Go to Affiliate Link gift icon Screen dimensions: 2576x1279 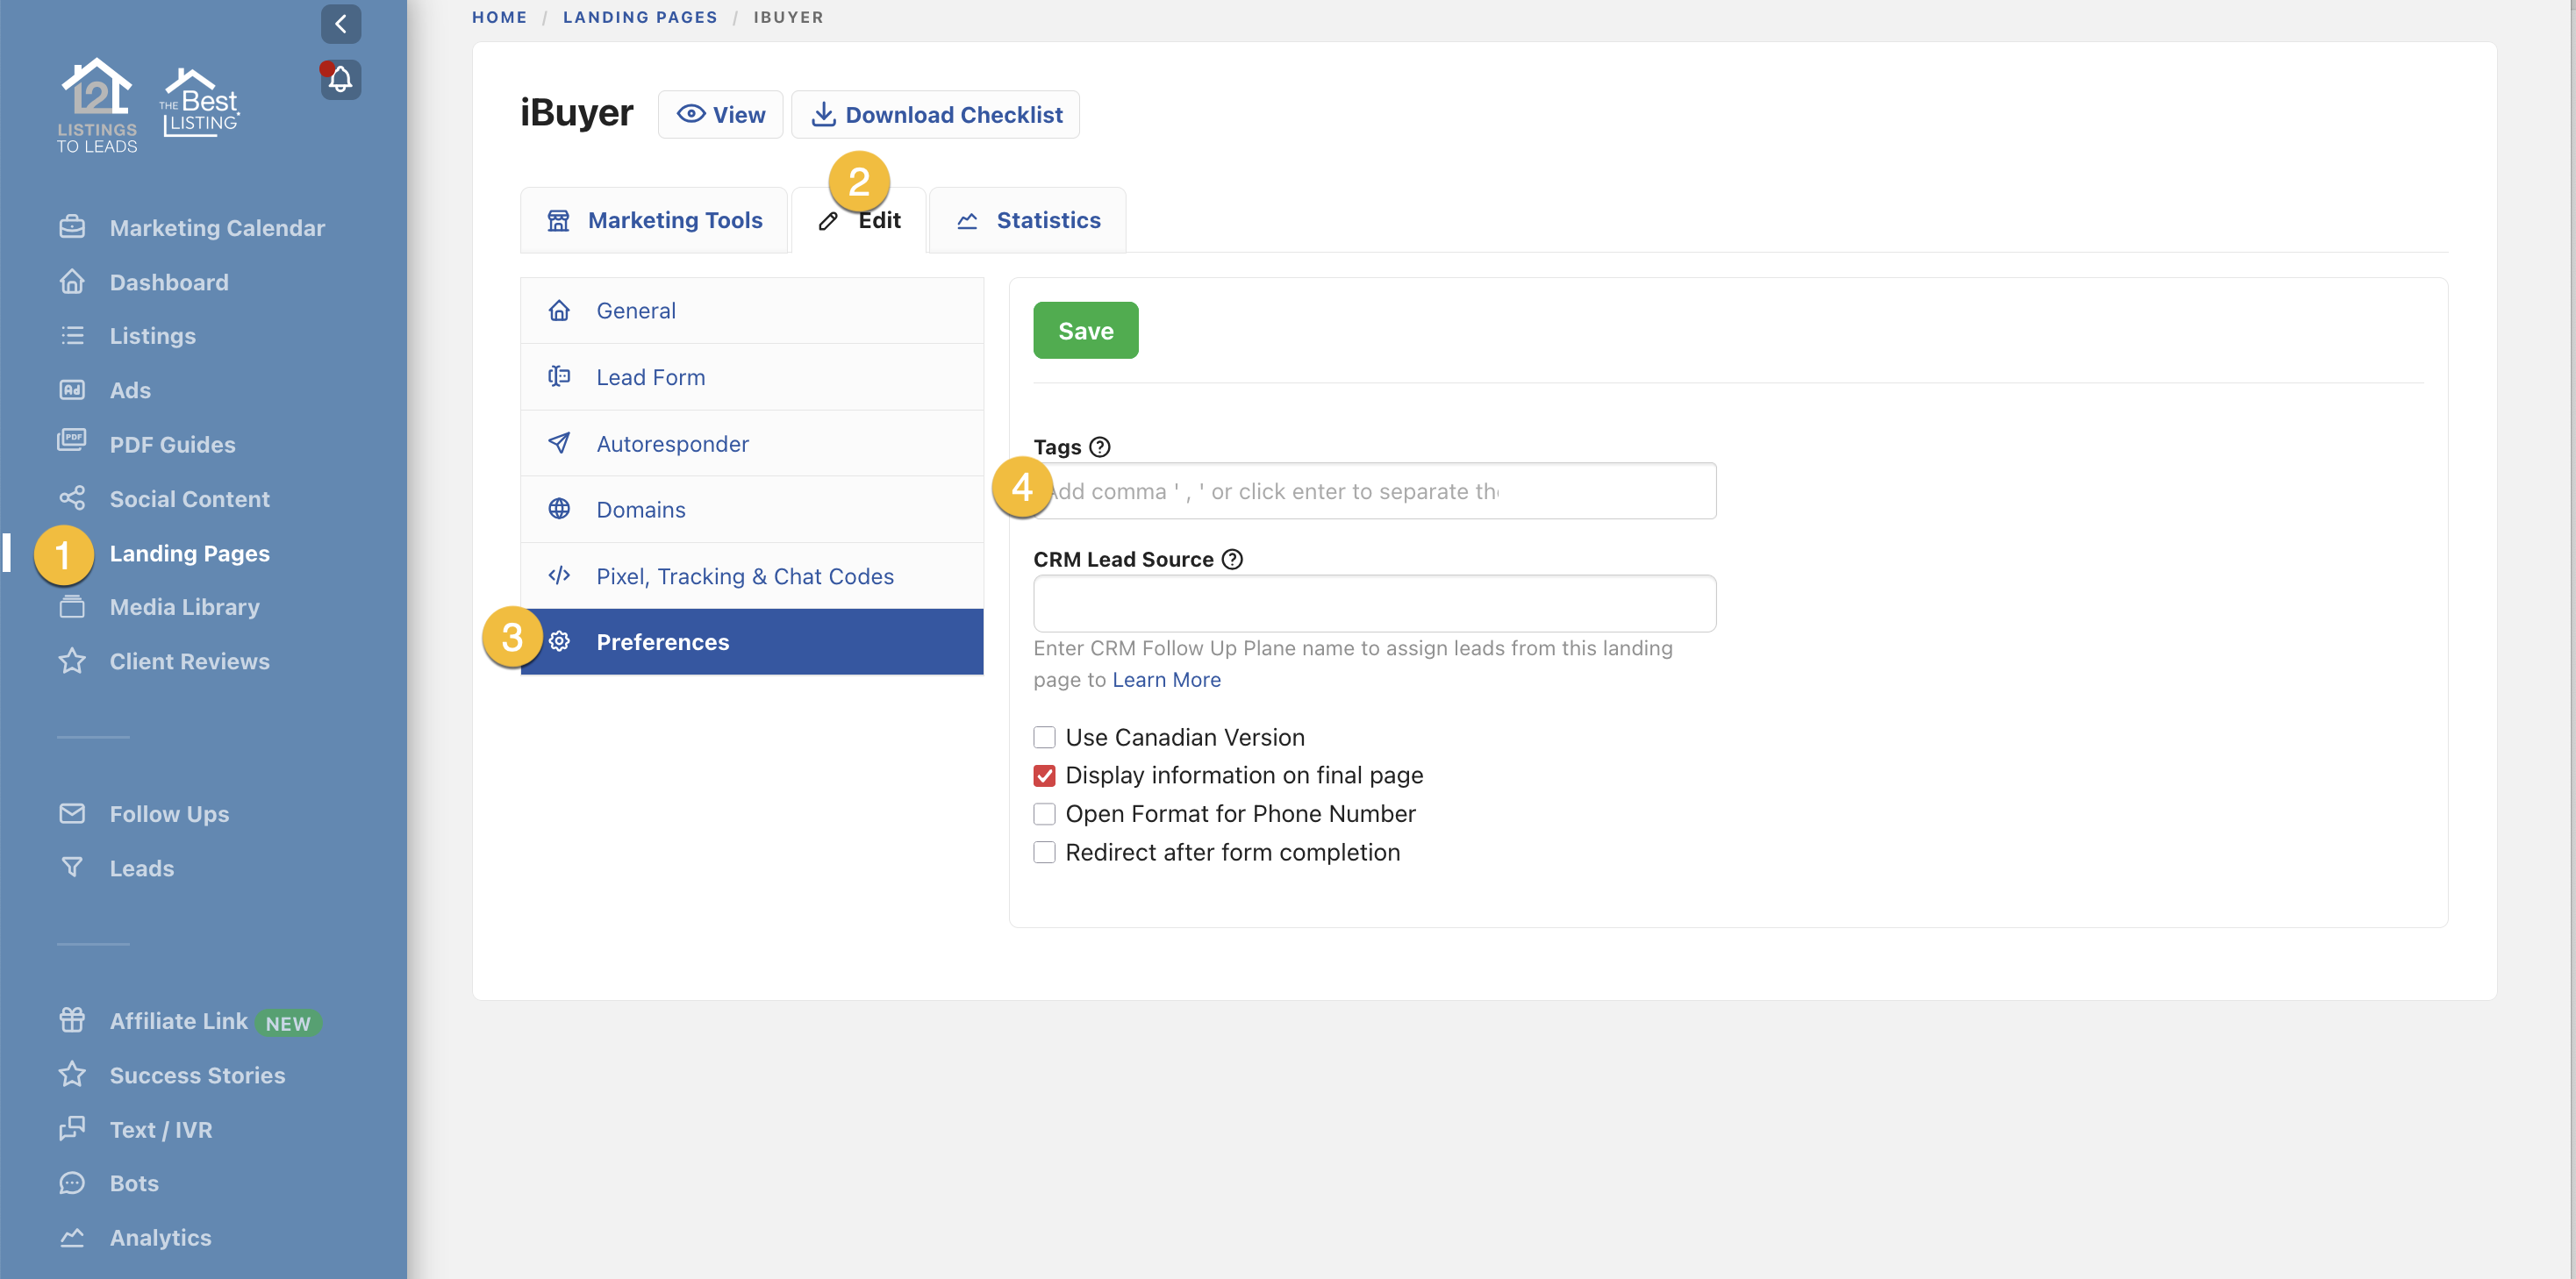(72, 1020)
